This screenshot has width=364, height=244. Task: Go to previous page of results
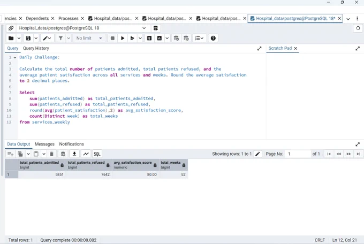(x=339, y=154)
